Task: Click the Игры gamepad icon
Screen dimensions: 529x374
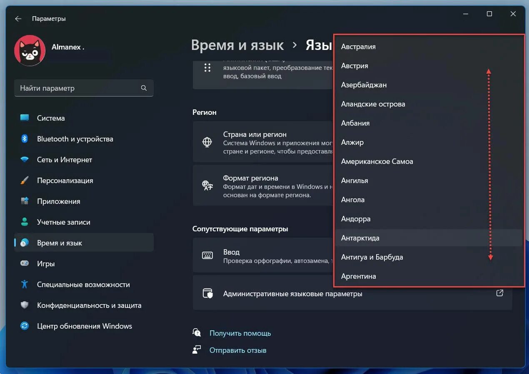Action: click(x=25, y=264)
